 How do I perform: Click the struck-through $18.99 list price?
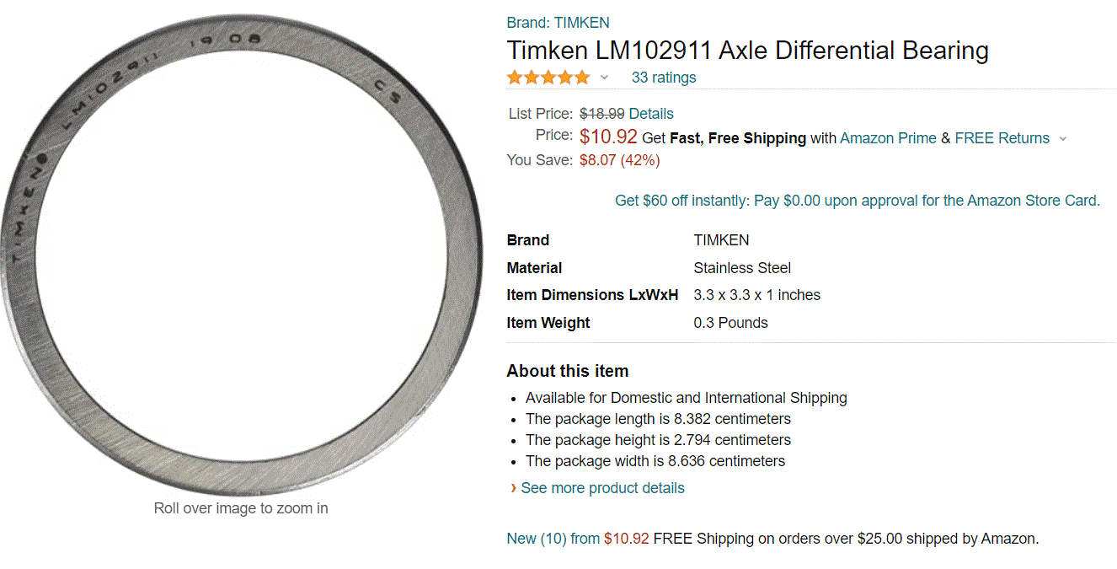pos(601,114)
